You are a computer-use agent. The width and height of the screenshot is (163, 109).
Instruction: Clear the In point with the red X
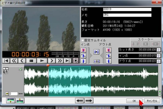(x=83, y=50)
